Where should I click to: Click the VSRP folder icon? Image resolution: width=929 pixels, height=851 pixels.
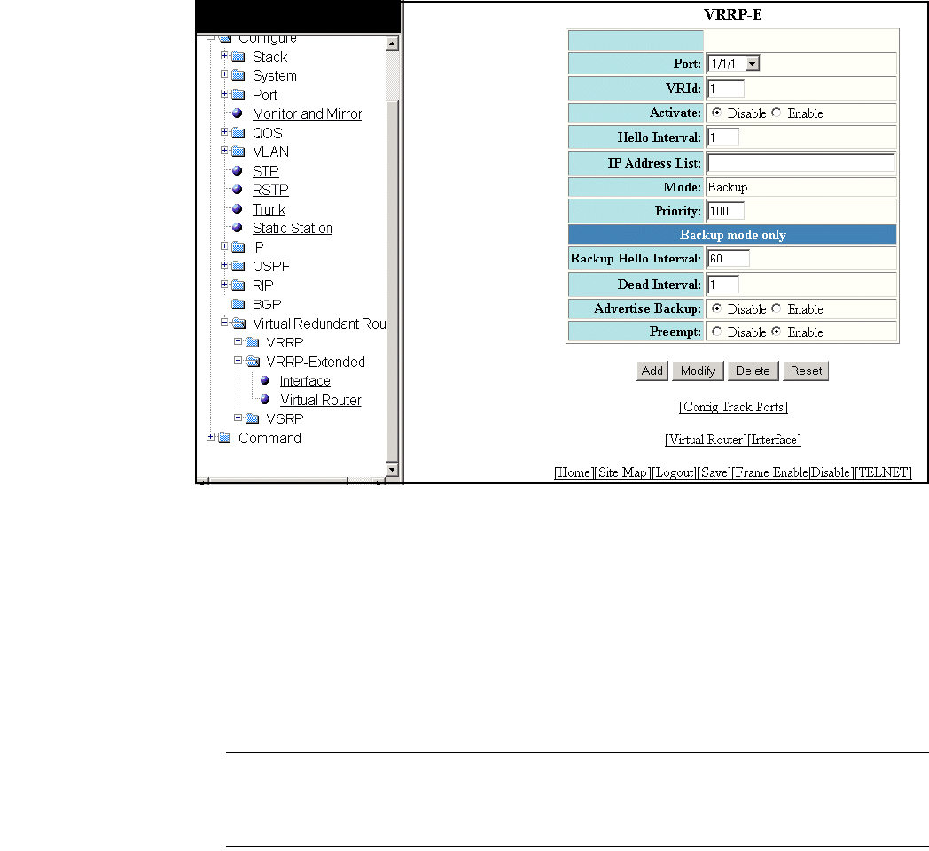pyautogui.click(x=253, y=419)
